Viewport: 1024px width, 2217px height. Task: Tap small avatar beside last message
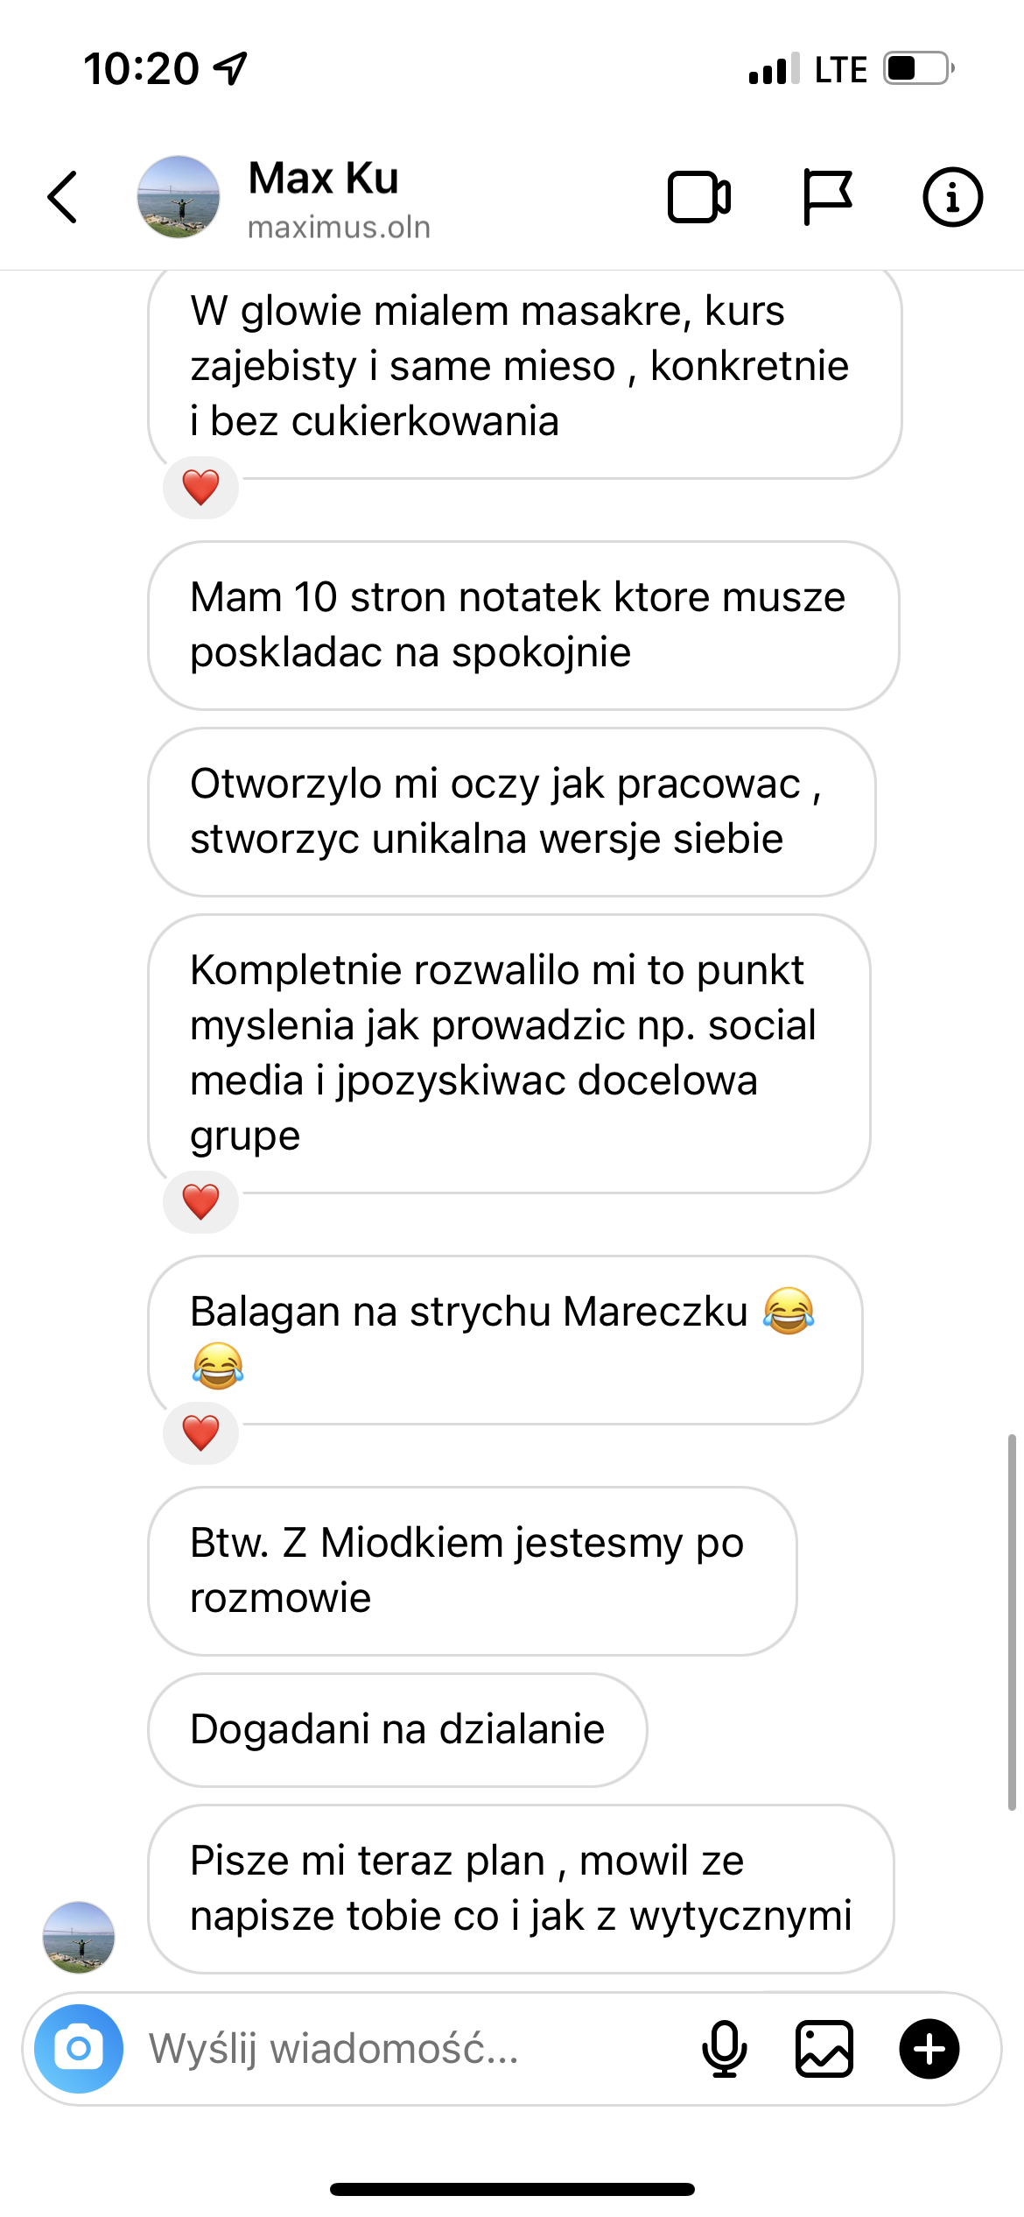[x=79, y=1937]
